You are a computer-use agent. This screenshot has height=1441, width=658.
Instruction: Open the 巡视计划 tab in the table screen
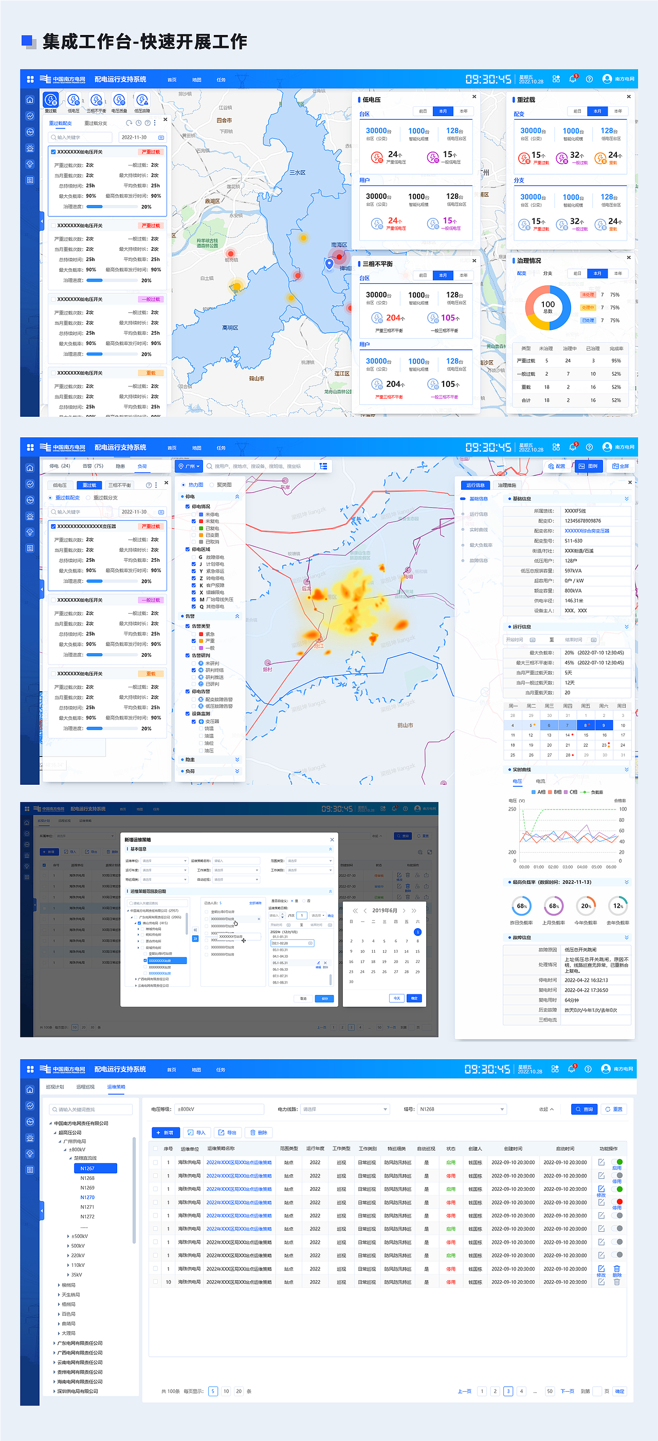pos(55,1087)
